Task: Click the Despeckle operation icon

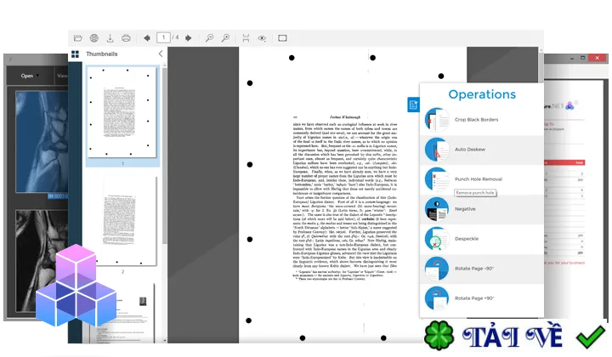Action: tap(437, 239)
